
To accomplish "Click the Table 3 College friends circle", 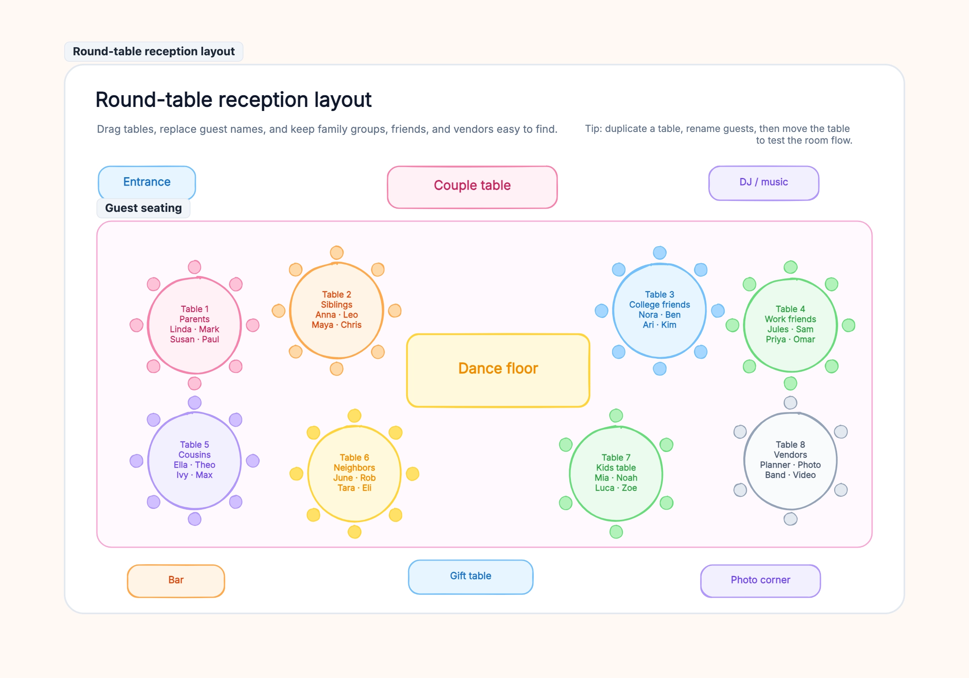I will [659, 310].
